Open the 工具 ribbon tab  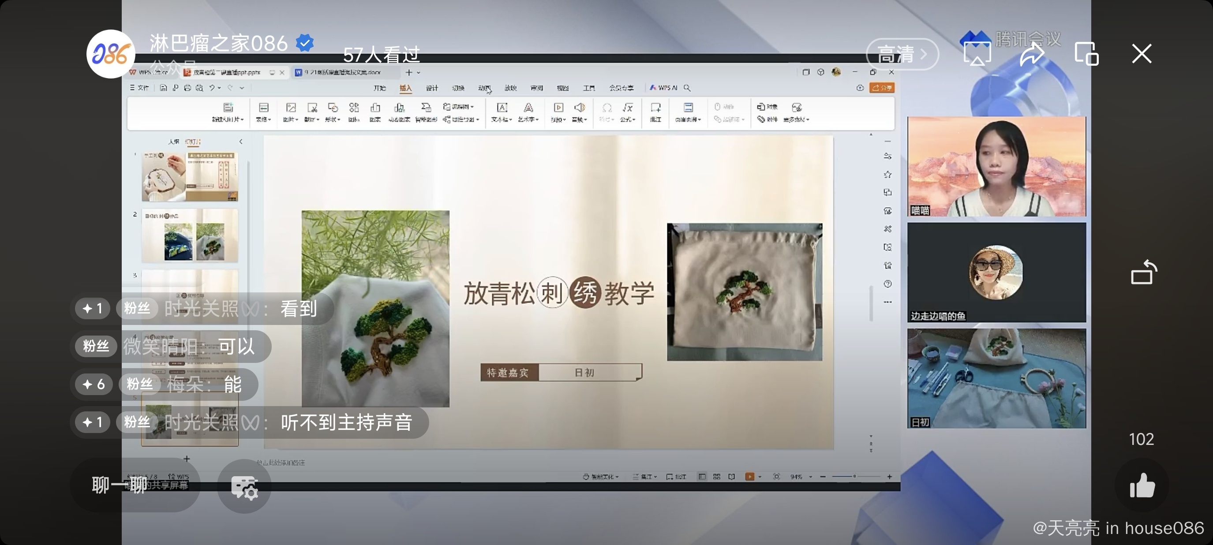(x=588, y=88)
